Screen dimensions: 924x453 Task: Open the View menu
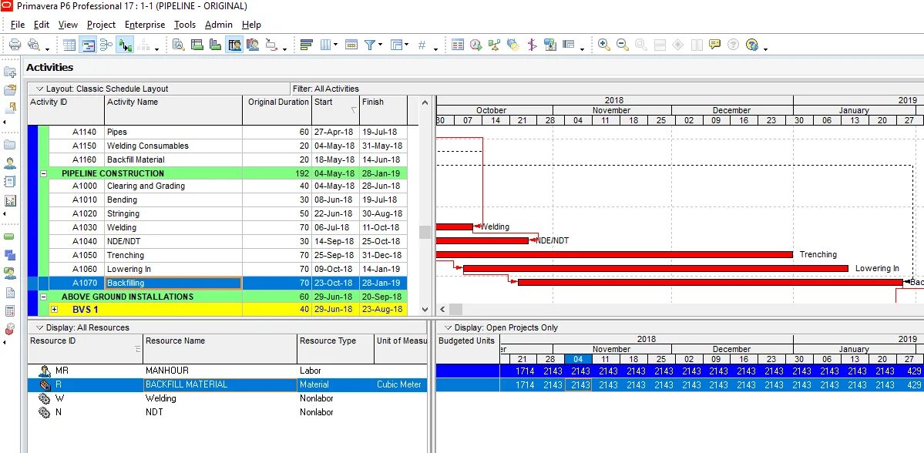coord(68,25)
